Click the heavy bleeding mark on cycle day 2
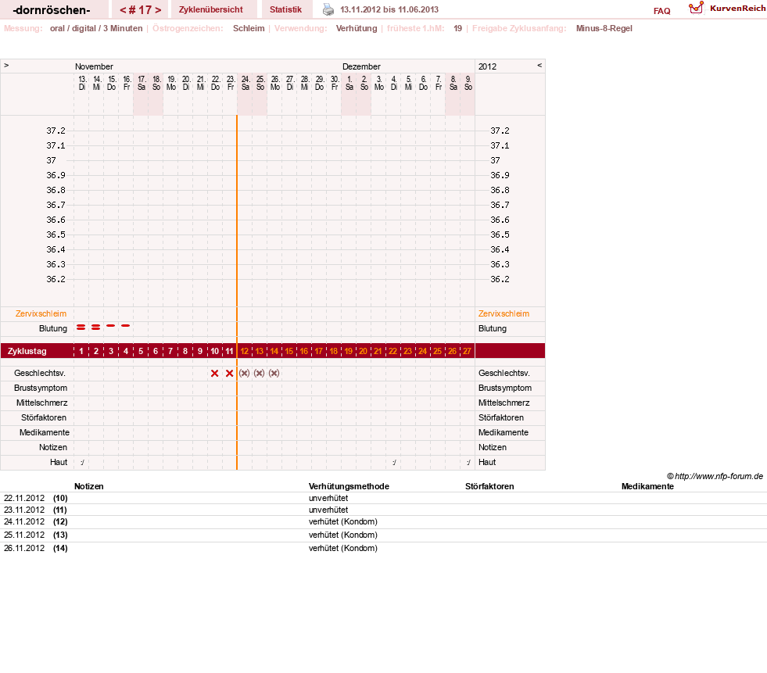 click(x=96, y=328)
